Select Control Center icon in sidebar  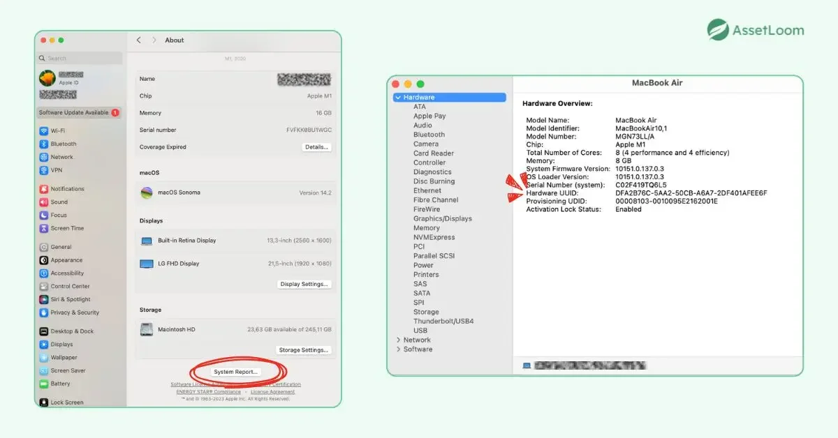(x=44, y=286)
